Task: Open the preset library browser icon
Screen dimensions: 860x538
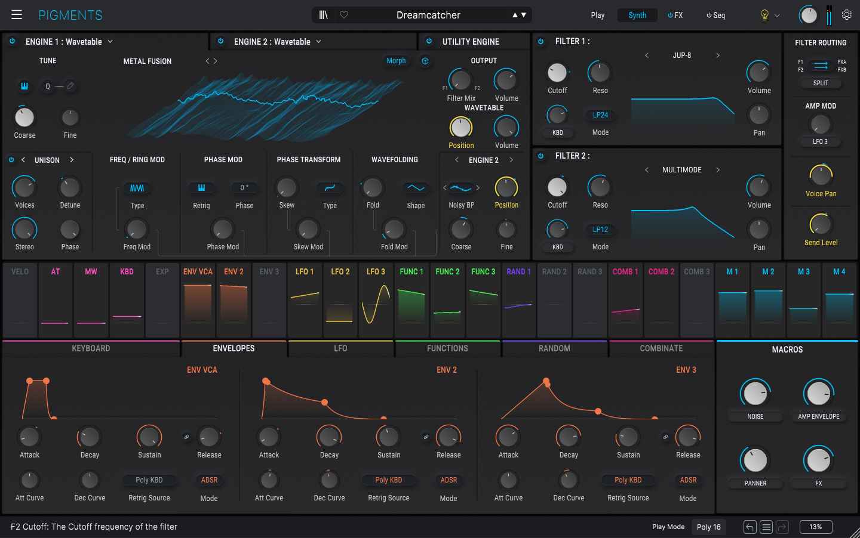Action: pyautogui.click(x=323, y=14)
